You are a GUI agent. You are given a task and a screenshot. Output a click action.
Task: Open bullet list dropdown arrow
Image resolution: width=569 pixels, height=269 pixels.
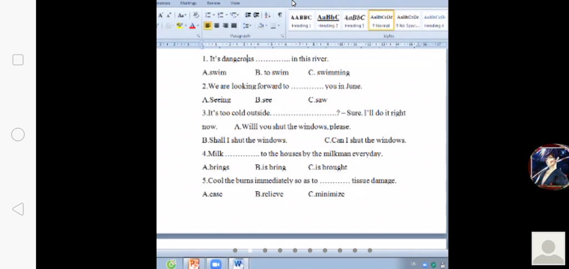tap(214, 15)
